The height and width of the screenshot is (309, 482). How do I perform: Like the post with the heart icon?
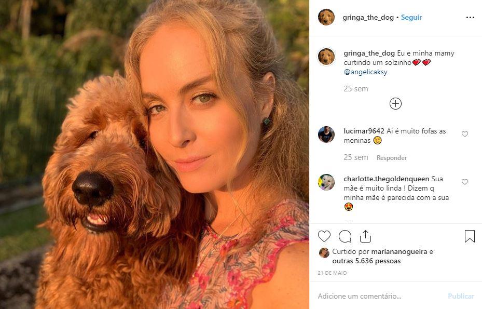pos(324,236)
